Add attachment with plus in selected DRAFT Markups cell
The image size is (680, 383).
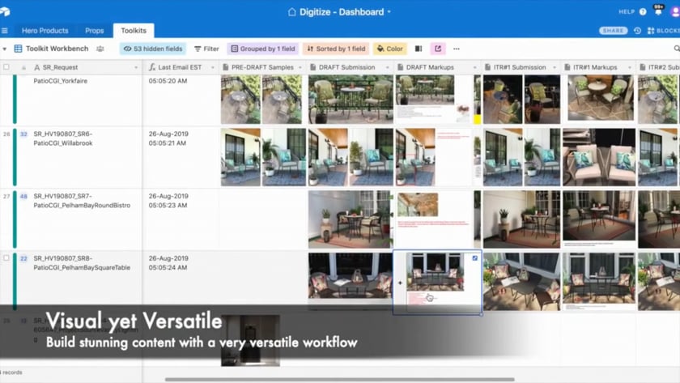(400, 283)
